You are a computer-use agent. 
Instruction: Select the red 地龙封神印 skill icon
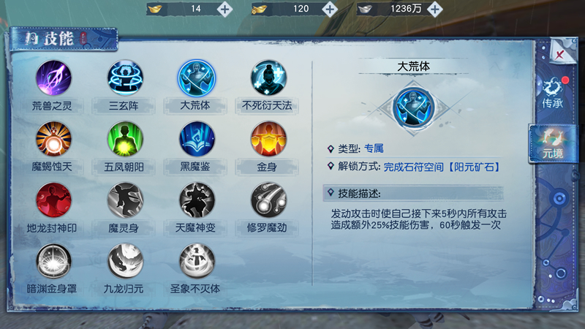[53, 200]
